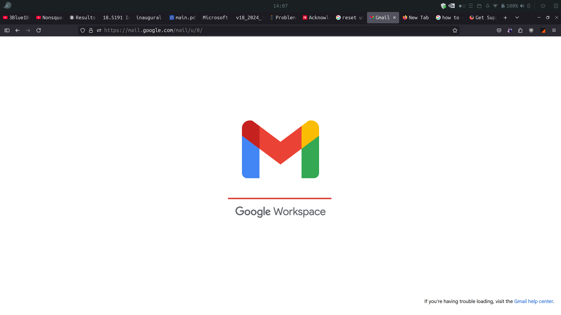Switch to the v18_2024 tab

(x=250, y=17)
